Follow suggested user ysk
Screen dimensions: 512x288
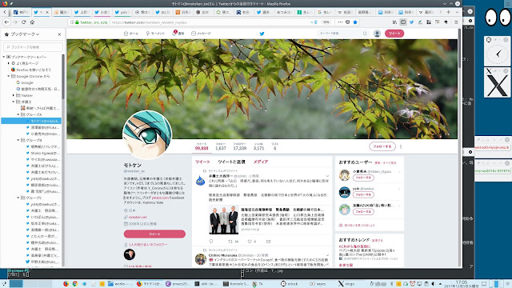pyautogui.click(x=363, y=194)
